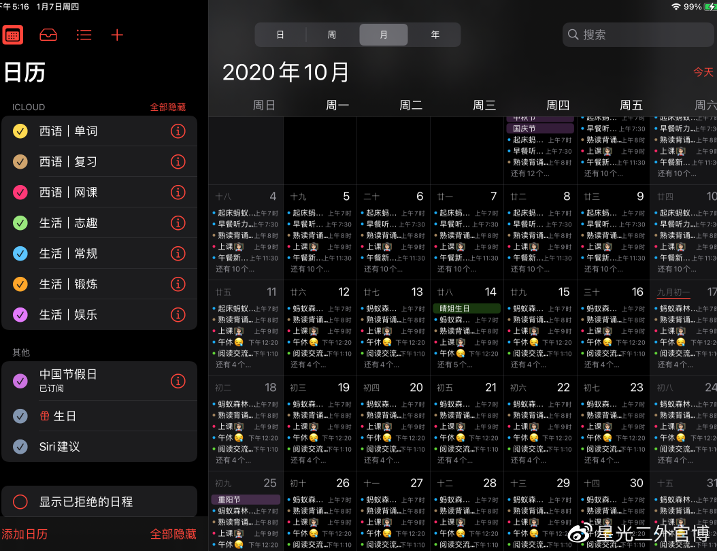Toggle the 生活｜志趣 calendar checkmark
The height and width of the screenshot is (551, 717).
20,223
